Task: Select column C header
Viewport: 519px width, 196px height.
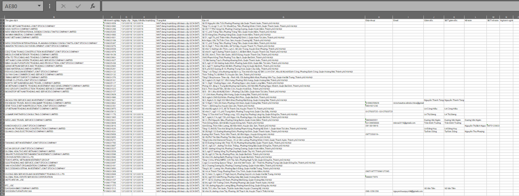Action: coord(111,17)
